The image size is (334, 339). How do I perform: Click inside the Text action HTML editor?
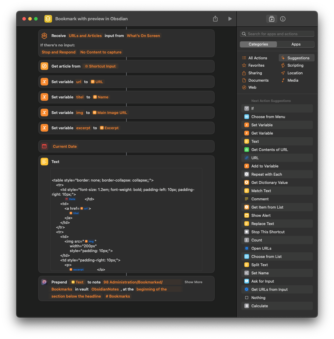[126, 219]
